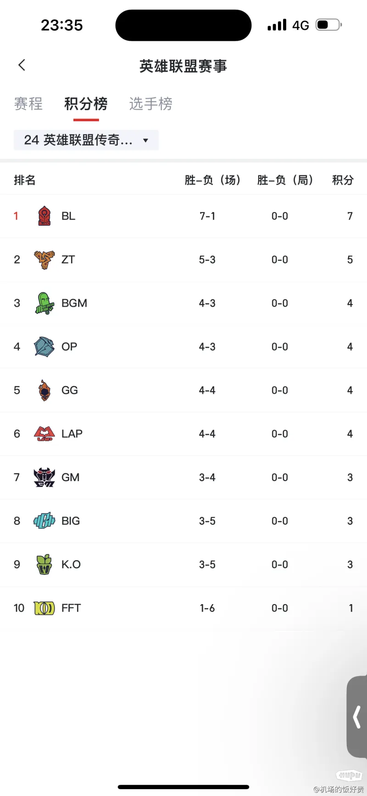The image size is (367, 796).
Task: Open the FFT team row name
Action: click(x=71, y=608)
